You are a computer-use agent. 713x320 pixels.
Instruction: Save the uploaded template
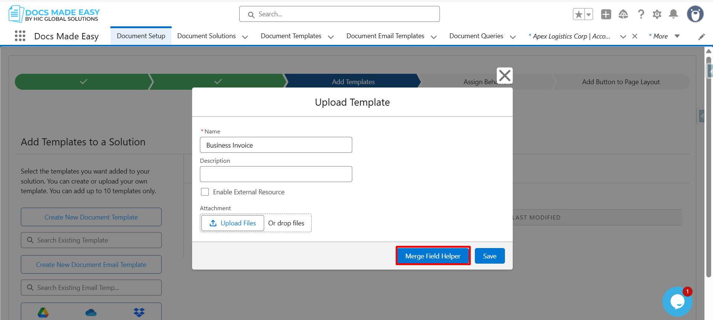[x=490, y=256]
